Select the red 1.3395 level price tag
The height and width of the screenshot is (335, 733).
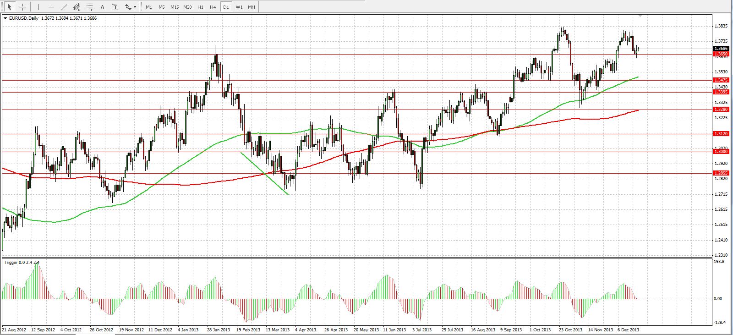[721, 92]
